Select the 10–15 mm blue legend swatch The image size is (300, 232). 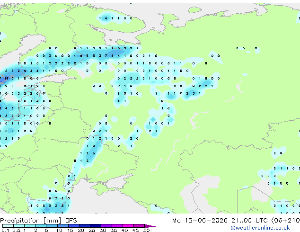coord(62,226)
